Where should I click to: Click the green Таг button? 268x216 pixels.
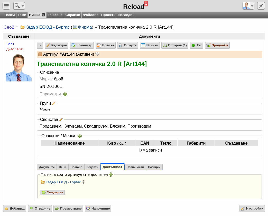(197, 45)
